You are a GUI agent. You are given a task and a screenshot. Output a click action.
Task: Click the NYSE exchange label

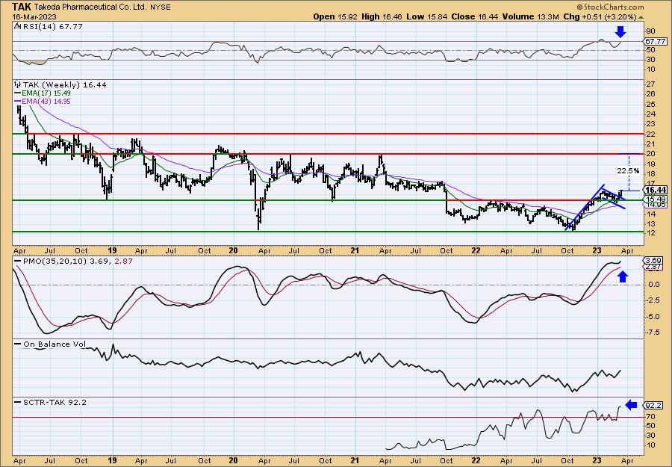click(162, 7)
